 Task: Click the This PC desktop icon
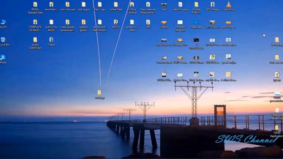click(x=3, y=24)
